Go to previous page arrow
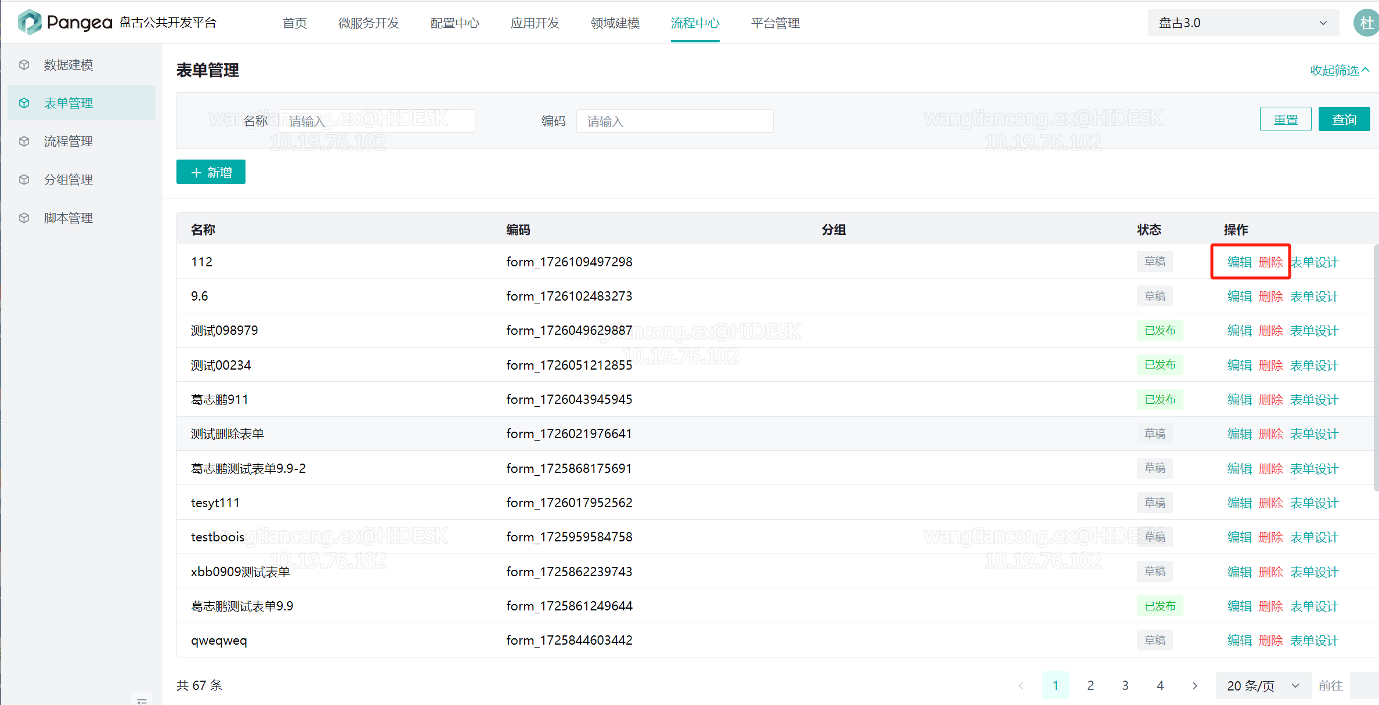 click(1021, 686)
